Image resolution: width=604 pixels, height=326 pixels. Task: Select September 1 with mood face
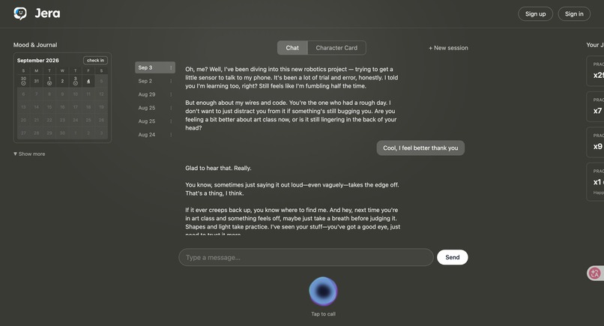point(49,81)
